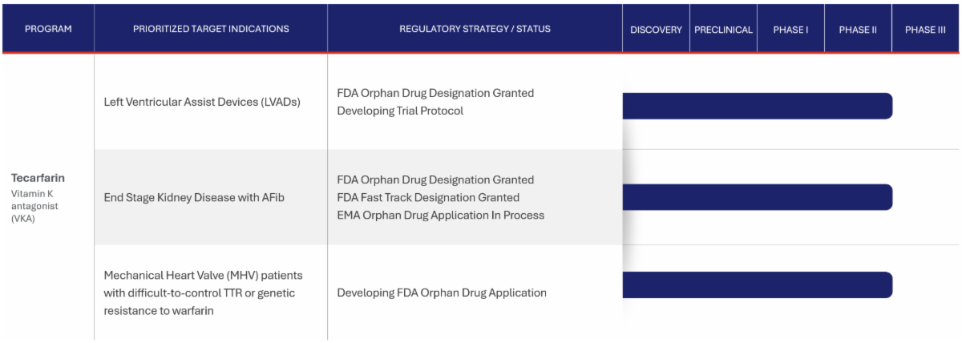962x343 pixels.
Task: Select the PHASE I column header
Action: click(790, 30)
